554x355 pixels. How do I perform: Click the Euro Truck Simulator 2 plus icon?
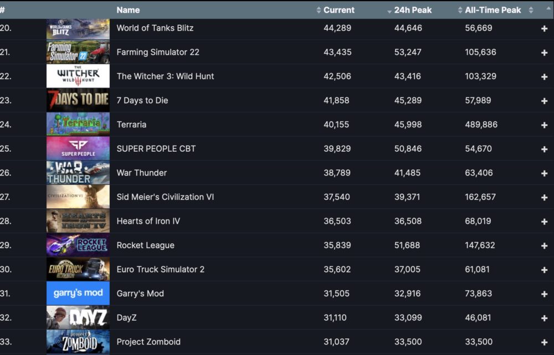click(x=544, y=270)
